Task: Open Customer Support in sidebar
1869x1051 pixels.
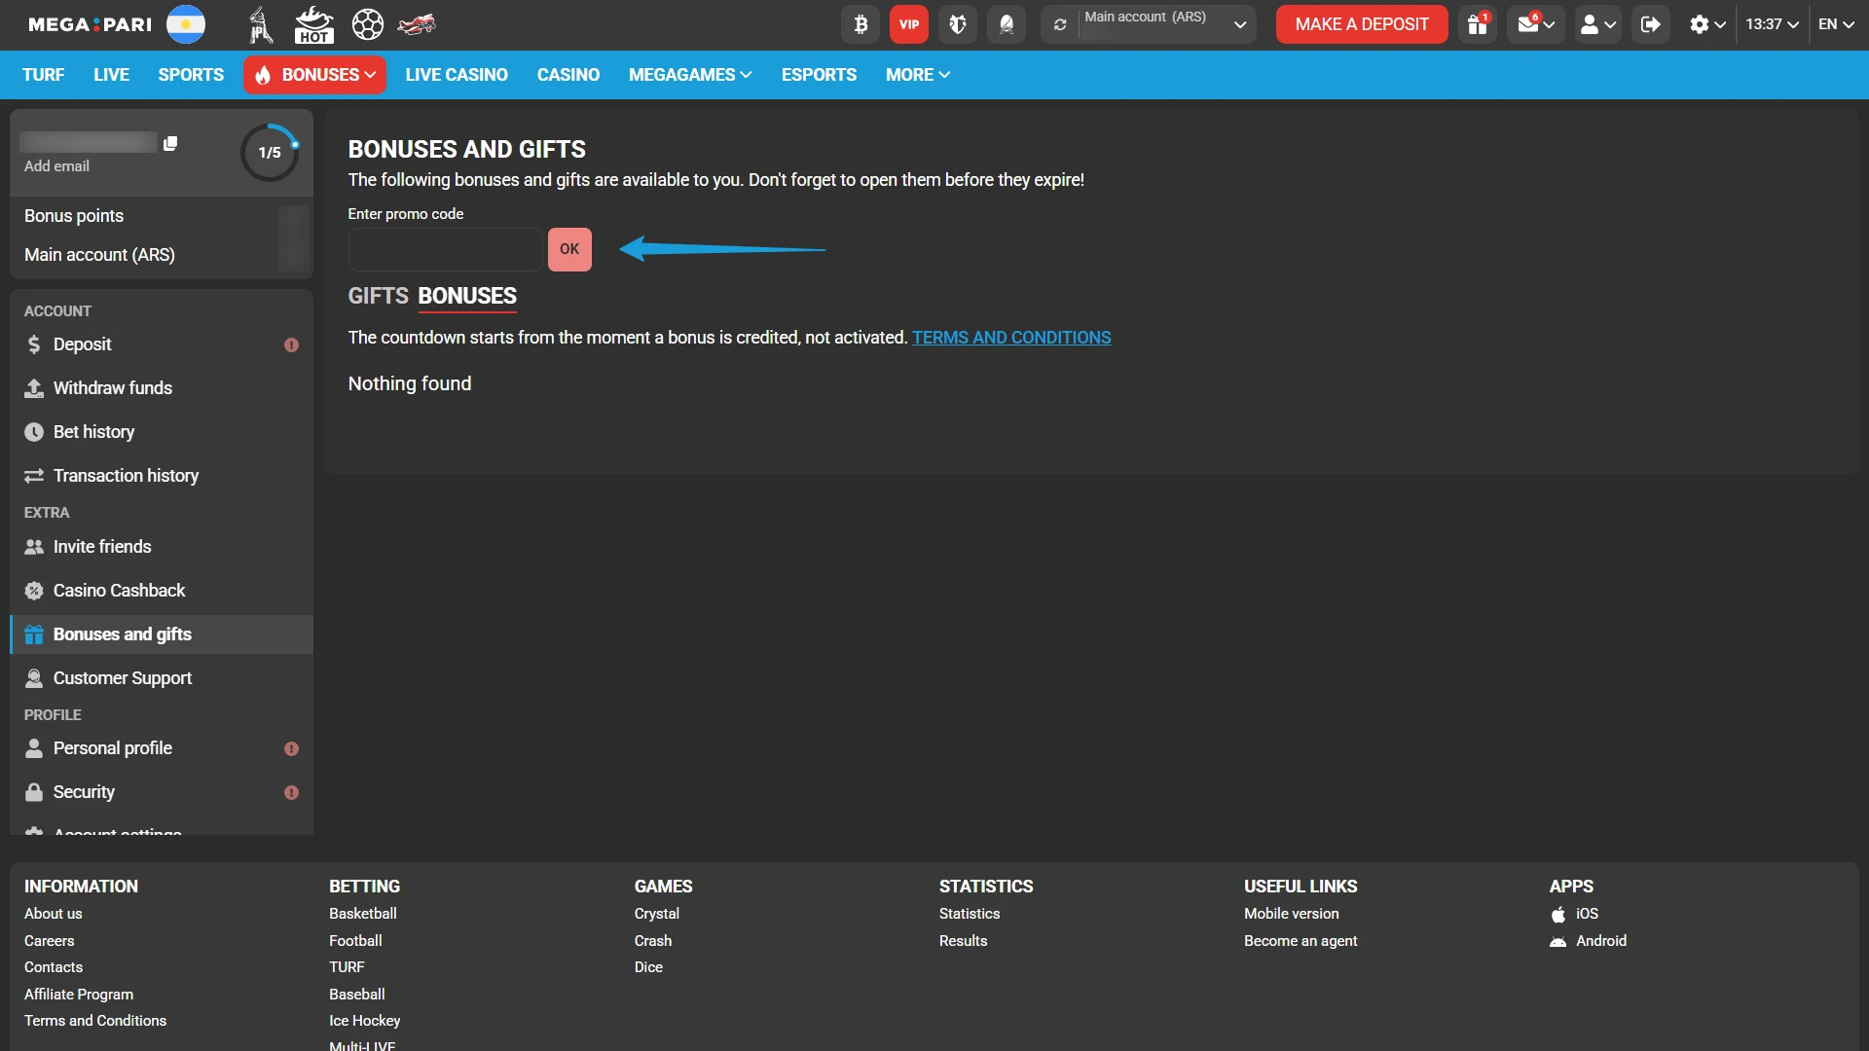Action: (162, 678)
